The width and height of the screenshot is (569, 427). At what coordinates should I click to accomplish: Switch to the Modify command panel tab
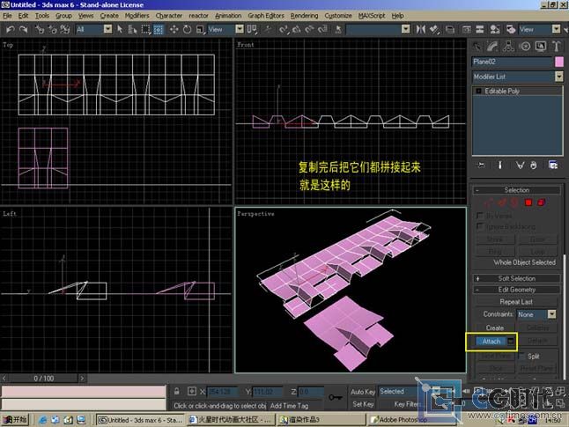click(492, 47)
